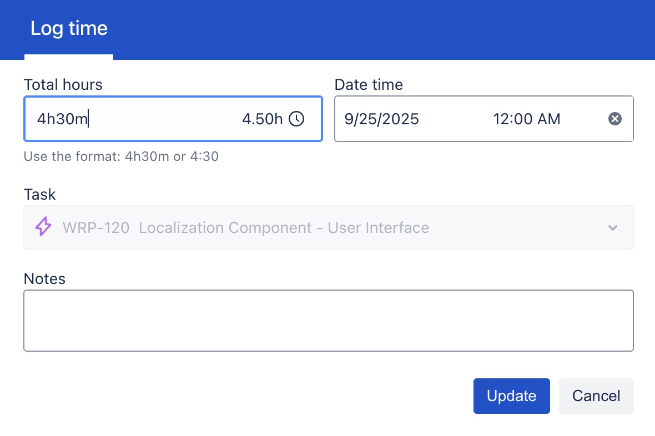Click the Task field label
The height and width of the screenshot is (436, 655).
tap(40, 194)
